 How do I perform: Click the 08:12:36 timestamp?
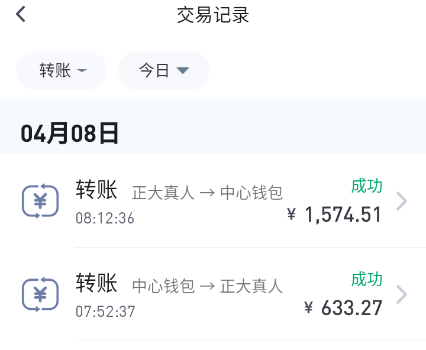click(x=105, y=218)
